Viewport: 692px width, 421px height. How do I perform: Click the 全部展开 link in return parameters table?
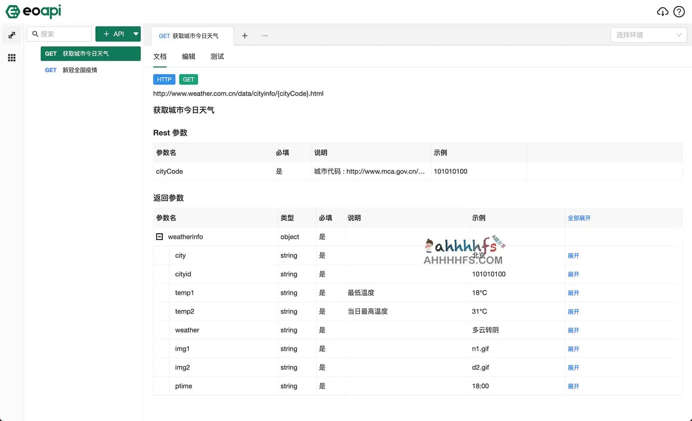pyautogui.click(x=579, y=218)
